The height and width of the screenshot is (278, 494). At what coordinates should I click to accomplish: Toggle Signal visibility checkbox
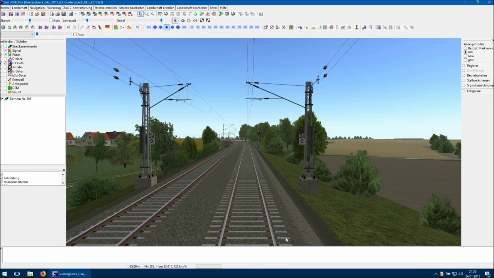coord(5,51)
